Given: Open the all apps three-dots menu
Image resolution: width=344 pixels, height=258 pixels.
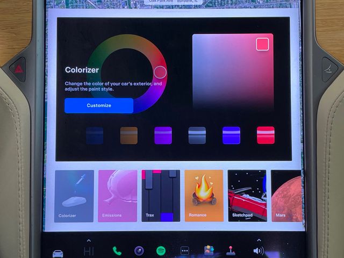Looking at the screenshot, I should [x=185, y=250].
